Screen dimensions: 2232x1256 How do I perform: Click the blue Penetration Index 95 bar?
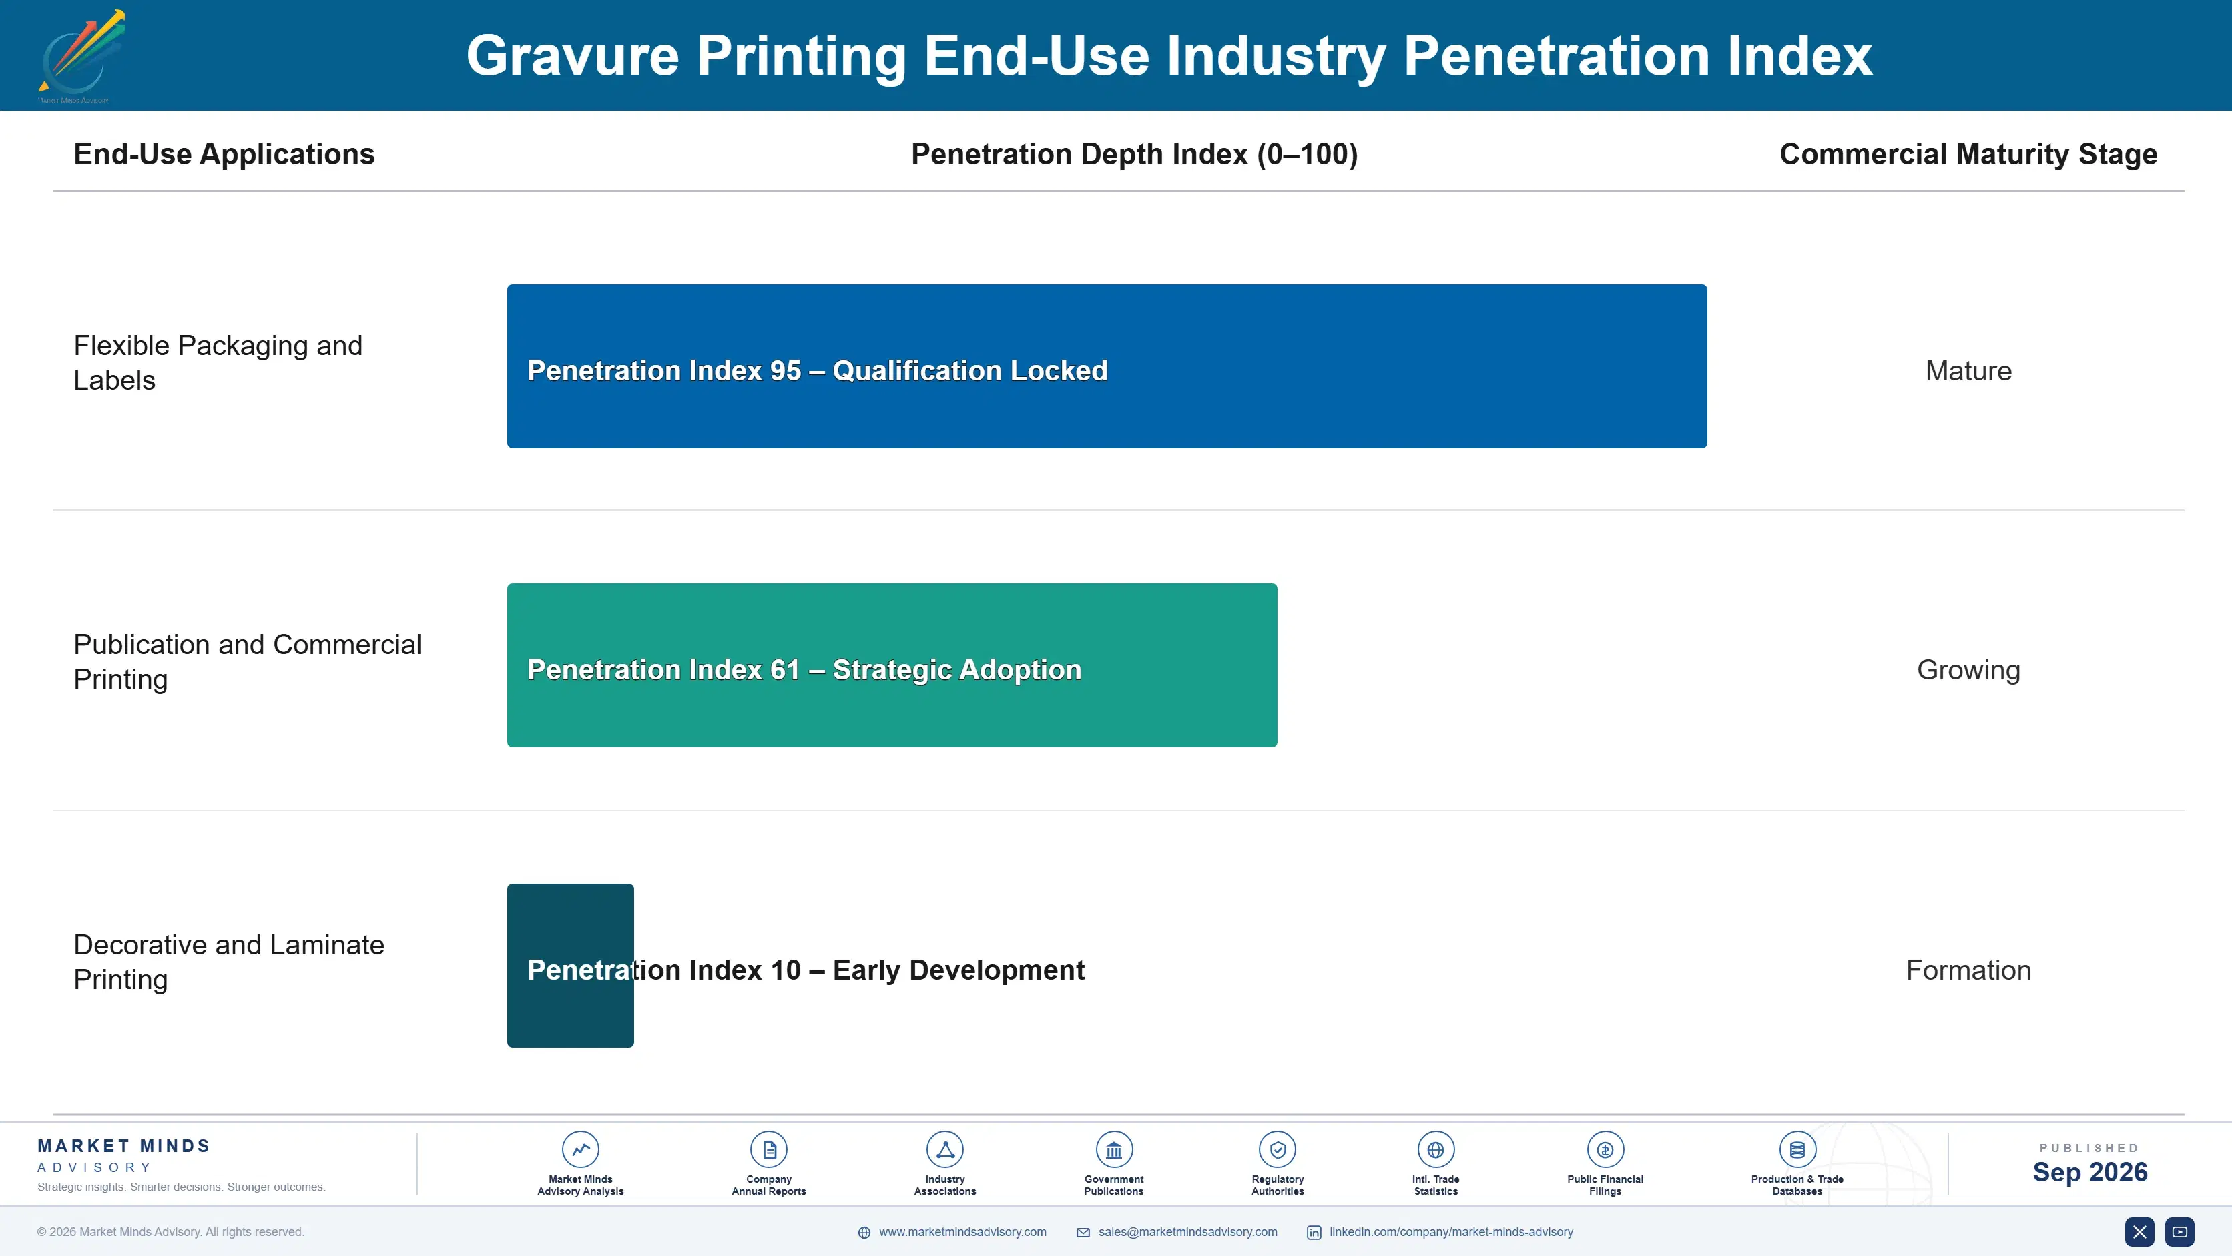[x=1107, y=366]
